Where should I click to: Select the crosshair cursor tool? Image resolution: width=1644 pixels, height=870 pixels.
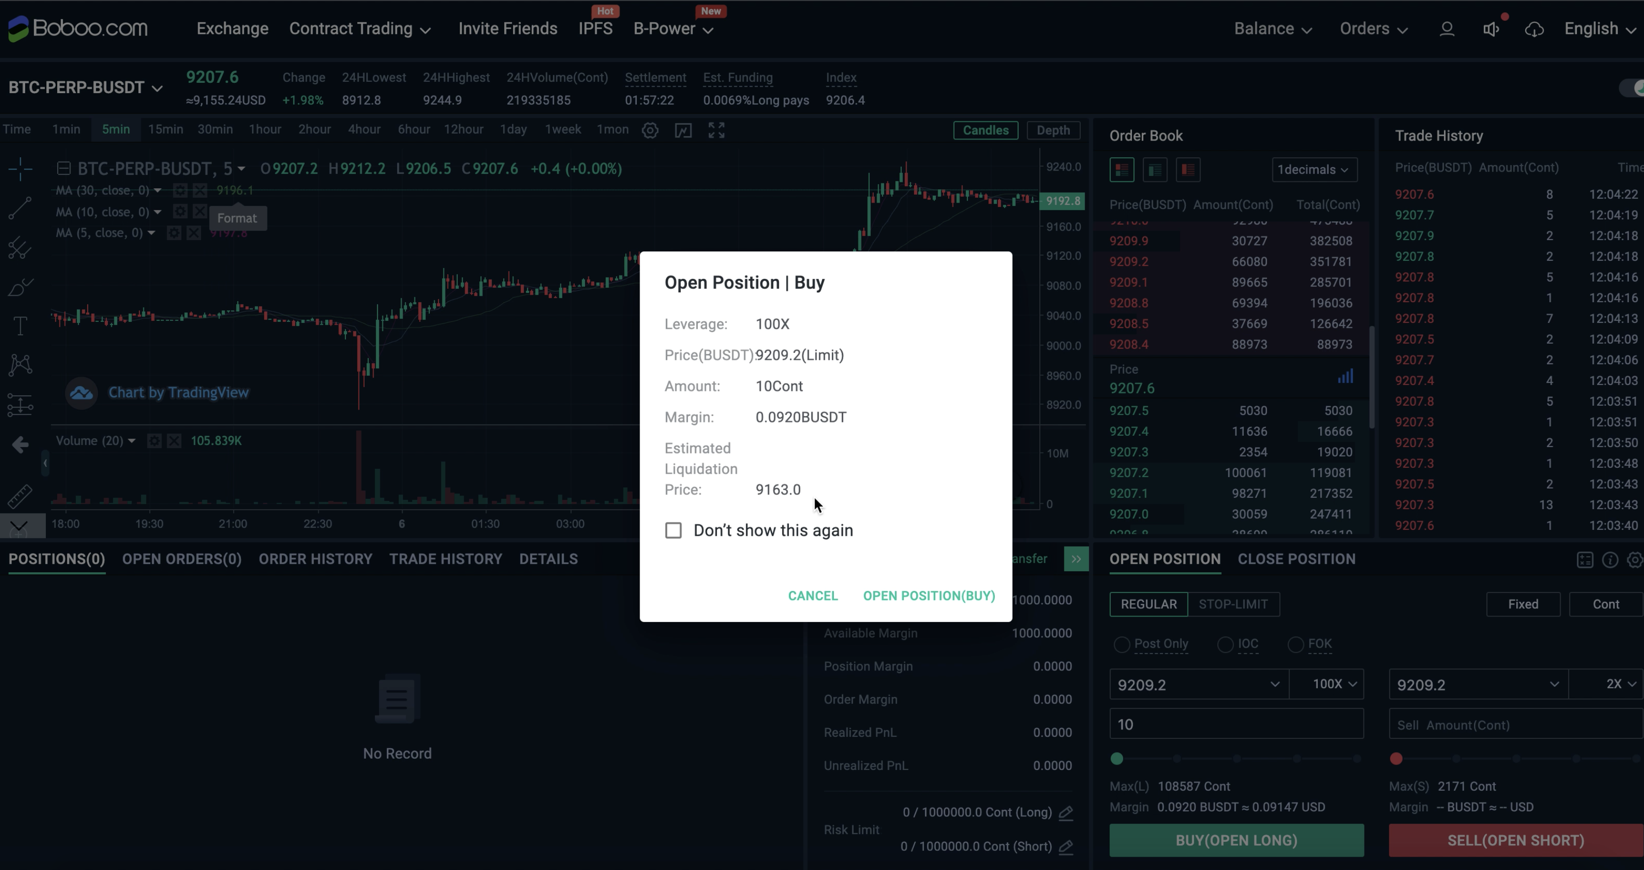20,169
